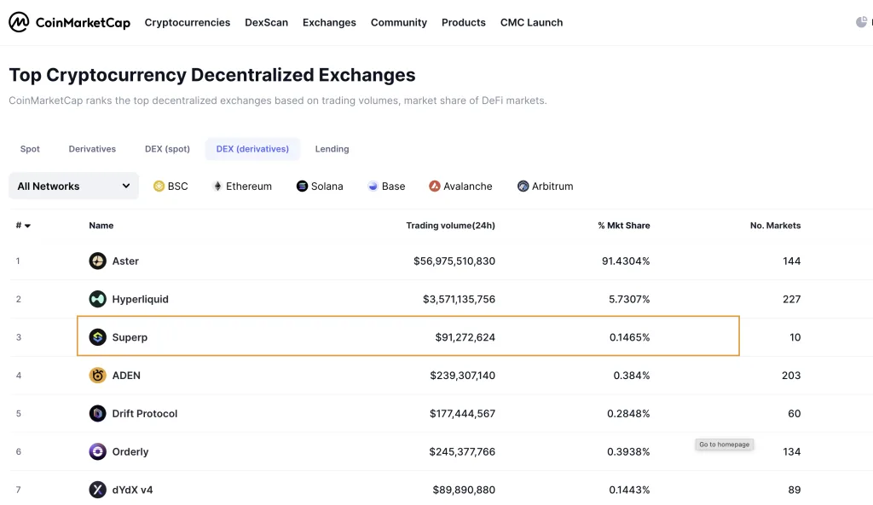
Task: Go to CMC Launch page
Action: (531, 23)
